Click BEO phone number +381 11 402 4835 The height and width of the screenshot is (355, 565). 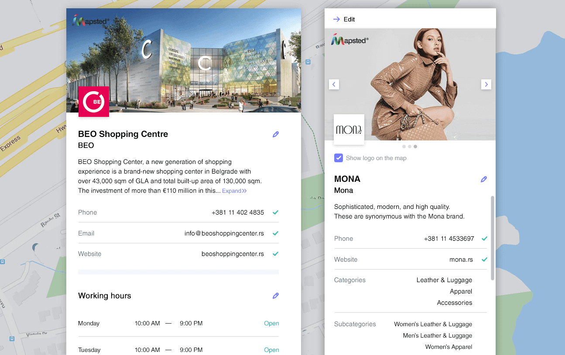click(238, 212)
